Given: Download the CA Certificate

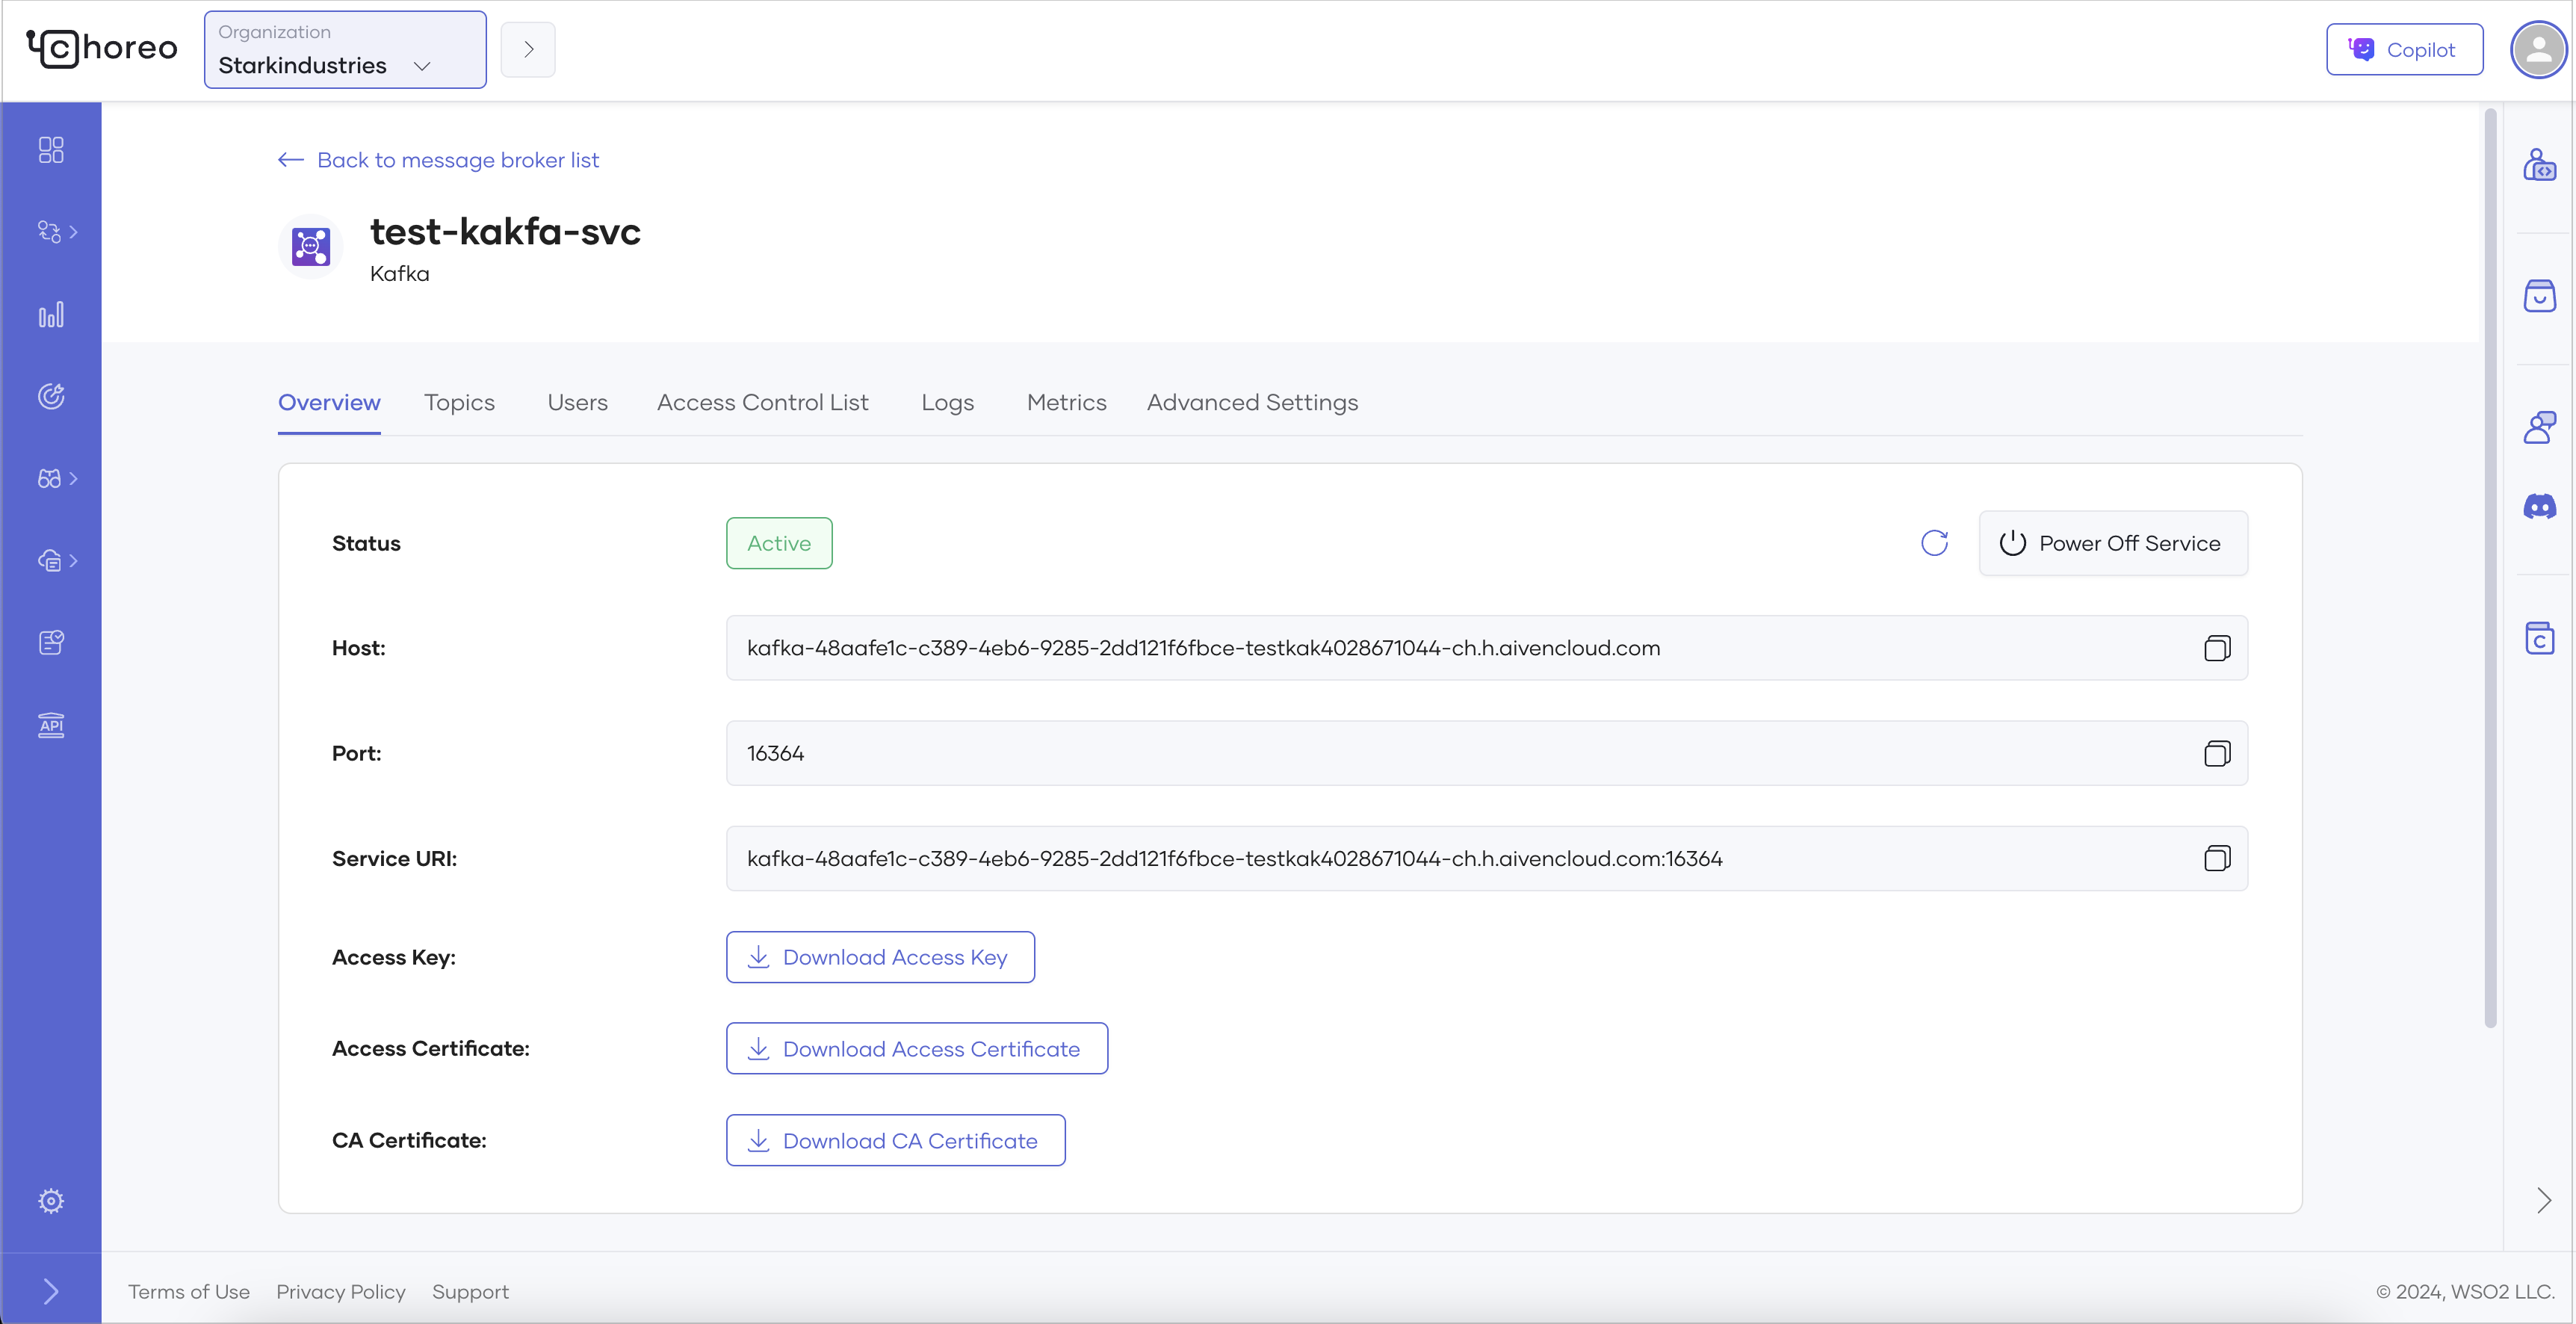Looking at the screenshot, I should click(895, 1140).
